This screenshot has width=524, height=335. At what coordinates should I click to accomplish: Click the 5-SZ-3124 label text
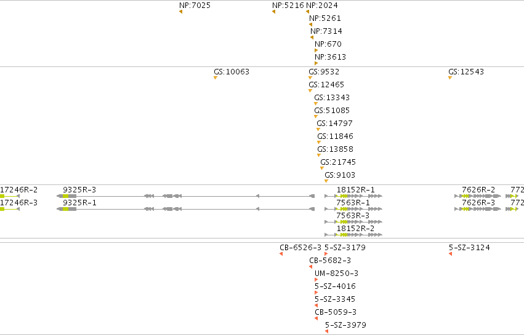pos(469,248)
